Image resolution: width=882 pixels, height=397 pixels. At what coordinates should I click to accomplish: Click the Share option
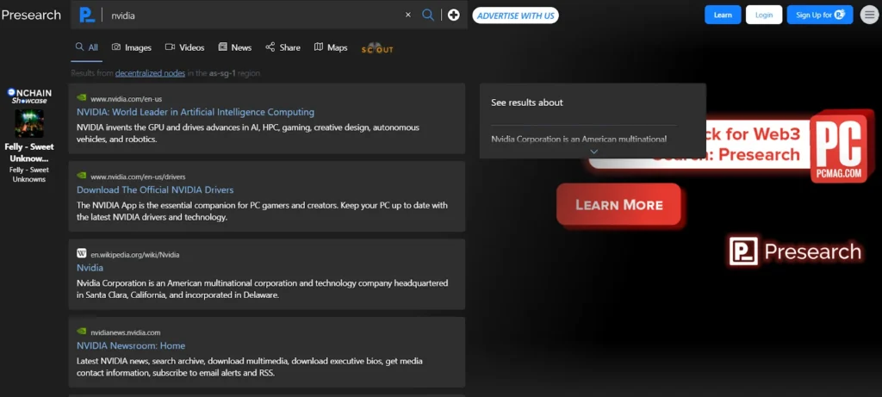[x=283, y=47]
